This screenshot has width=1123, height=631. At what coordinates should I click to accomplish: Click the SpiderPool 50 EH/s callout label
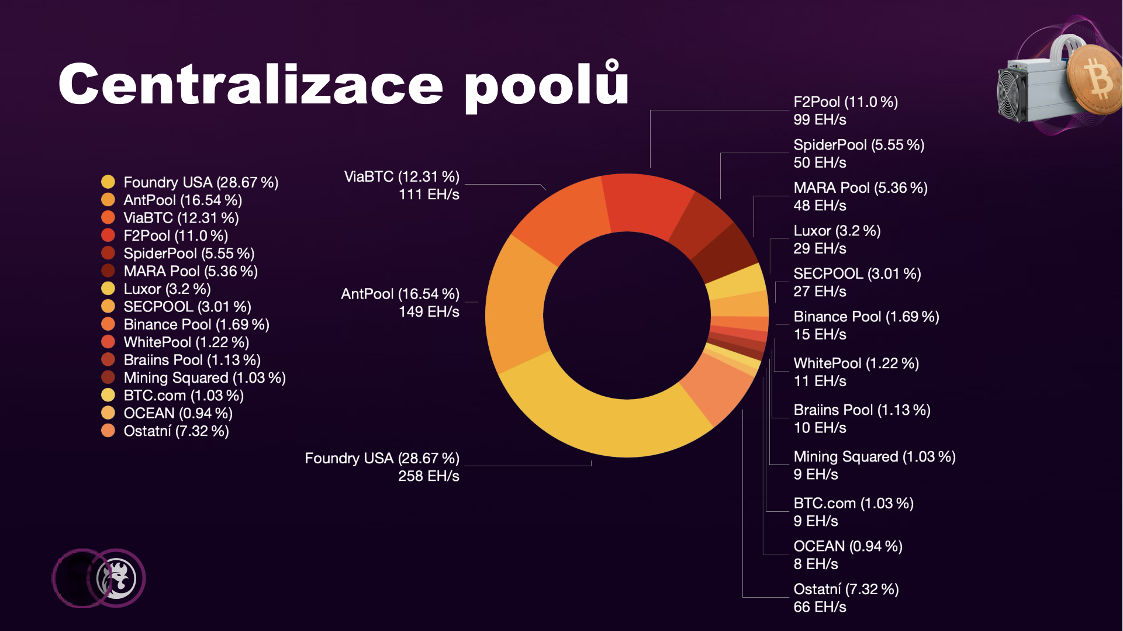(x=858, y=153)
